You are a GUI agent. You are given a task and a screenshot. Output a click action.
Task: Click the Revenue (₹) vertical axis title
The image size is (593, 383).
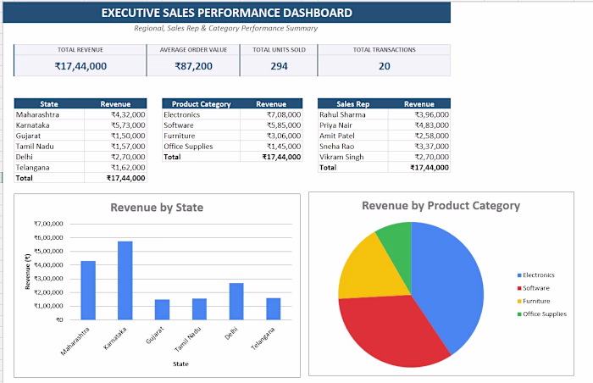point(27,272)
